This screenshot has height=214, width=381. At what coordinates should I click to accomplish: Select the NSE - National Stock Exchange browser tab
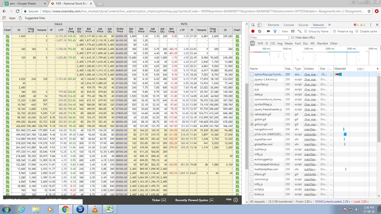71,4
